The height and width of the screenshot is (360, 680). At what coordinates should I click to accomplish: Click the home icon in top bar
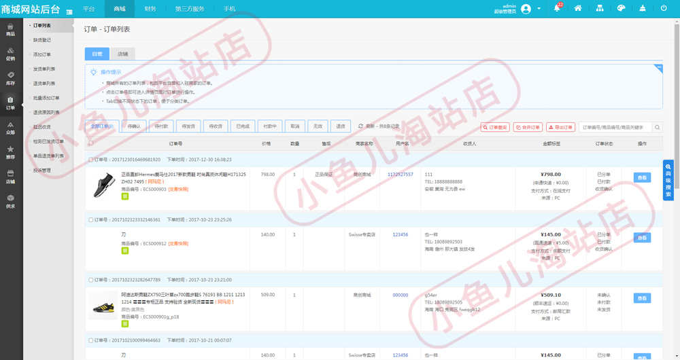(x=577, y=8)
